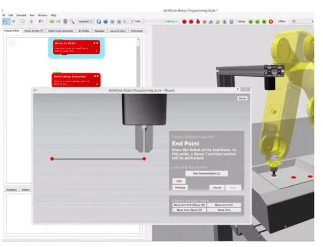The image size is (323, 247).
Task: Select the Move to State program block
Action: click(76, 47)
